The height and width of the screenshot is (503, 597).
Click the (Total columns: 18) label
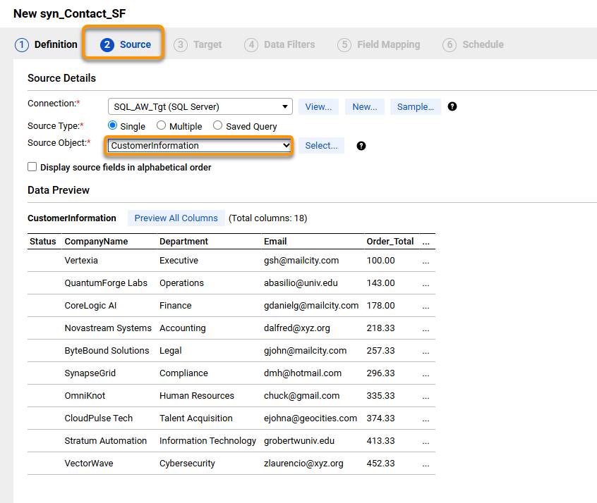[x=267, y=218]
